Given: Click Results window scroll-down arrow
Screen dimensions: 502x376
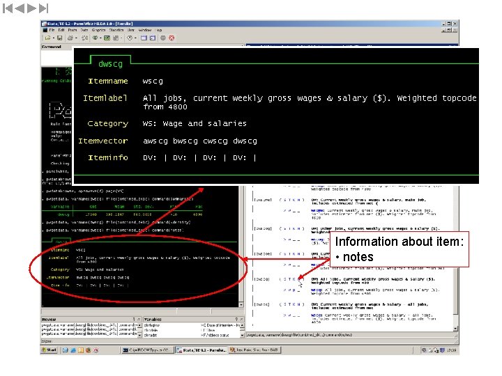Looking at the screenshot, I should click(x=241, y=305).
